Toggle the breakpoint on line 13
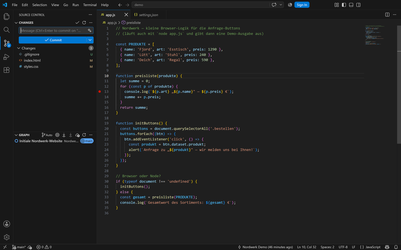 (x=100, y=91)
